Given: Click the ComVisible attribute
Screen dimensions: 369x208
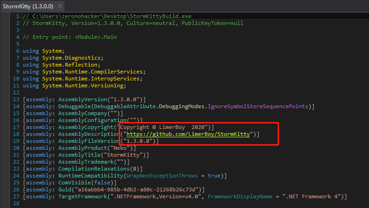Looking at the screenshot, I should [75, 183].
